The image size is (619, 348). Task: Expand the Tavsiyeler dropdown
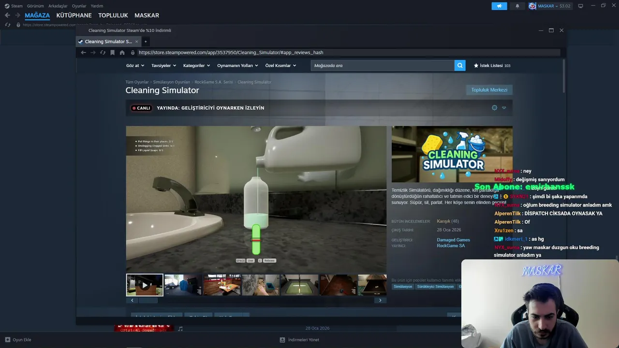pyautogui.click(x=163, y=65)
